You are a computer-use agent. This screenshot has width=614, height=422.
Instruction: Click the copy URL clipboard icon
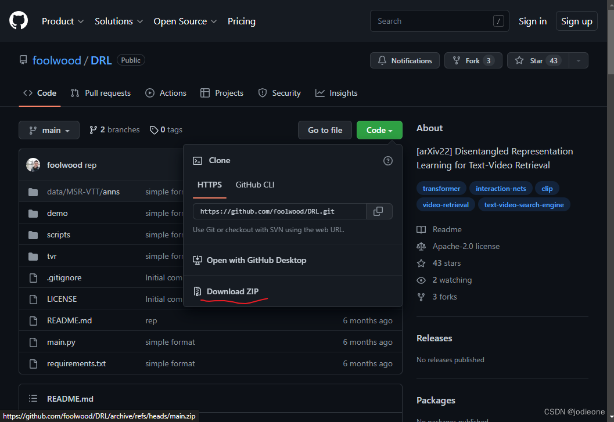(x=378, y=211)
